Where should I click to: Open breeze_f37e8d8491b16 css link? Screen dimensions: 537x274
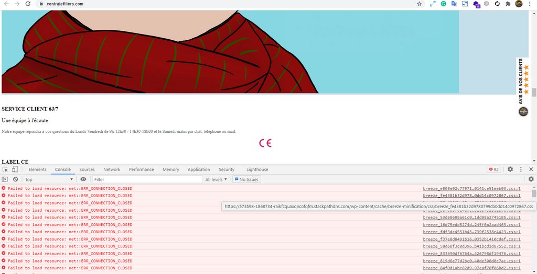coord(471,239)
